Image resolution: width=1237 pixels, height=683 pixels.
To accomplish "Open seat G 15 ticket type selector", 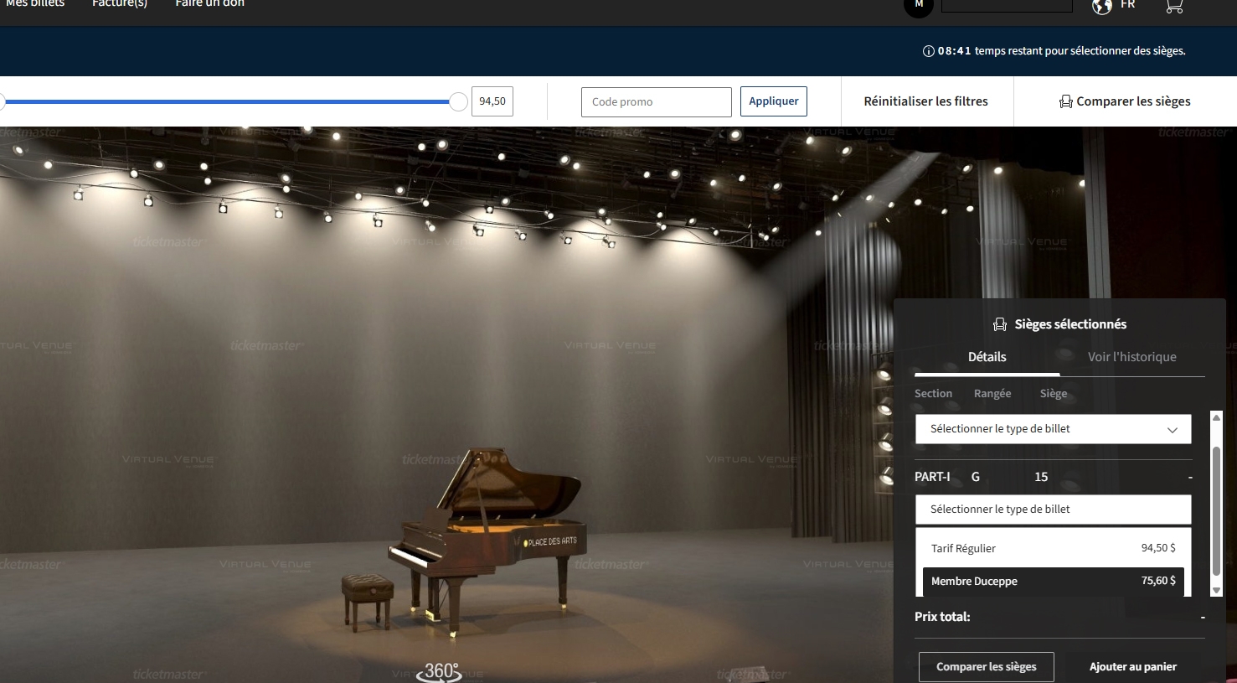I will pos(1053,510).
